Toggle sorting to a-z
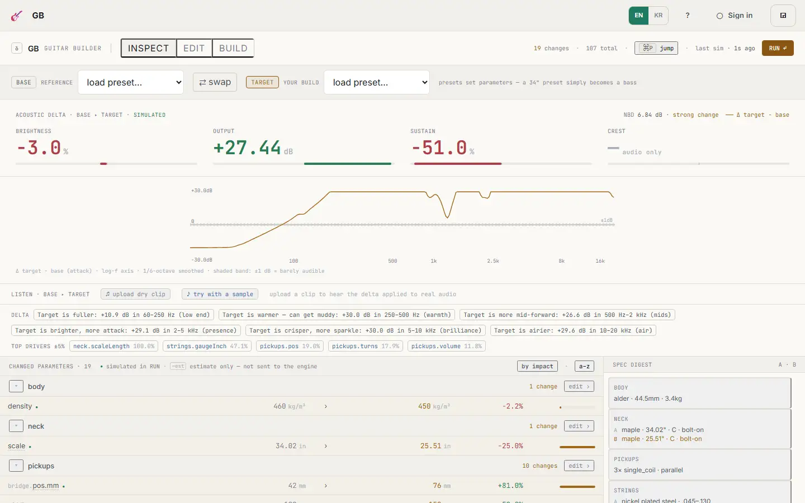Screen dimensions: 805x503 click(584, 367)
